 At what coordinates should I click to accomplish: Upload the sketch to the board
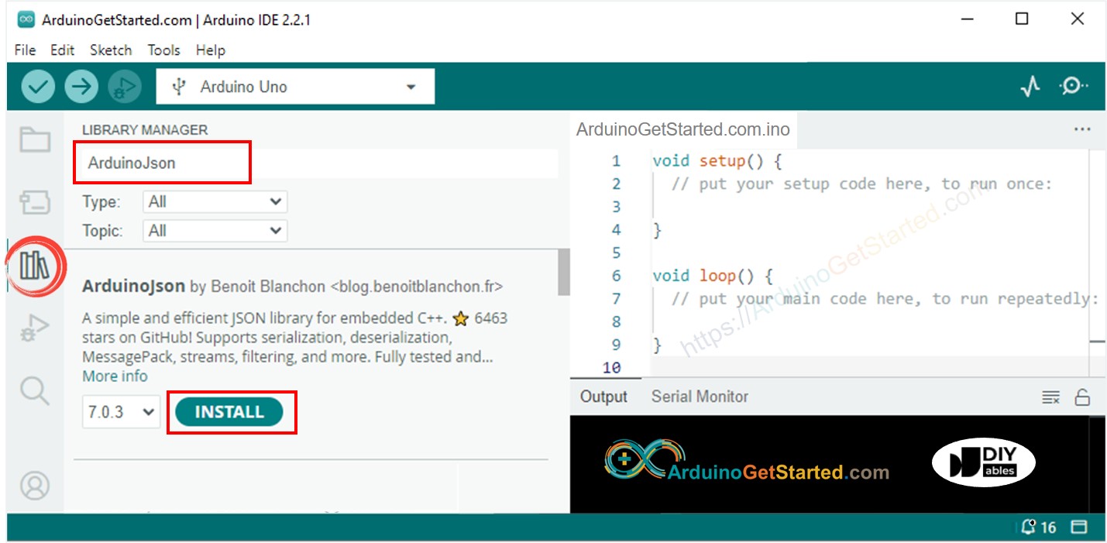pyautogui.click(x=80, y=86)
